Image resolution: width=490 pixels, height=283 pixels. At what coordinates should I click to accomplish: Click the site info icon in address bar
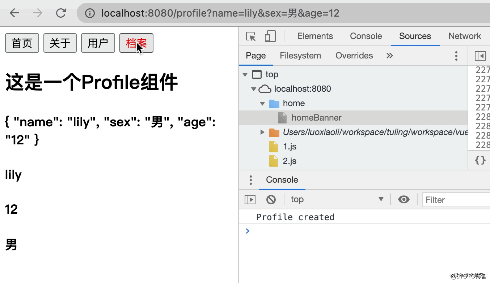tap(90, 13)
